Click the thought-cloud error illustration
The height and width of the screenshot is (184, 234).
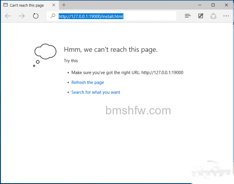tap(44, 55)
